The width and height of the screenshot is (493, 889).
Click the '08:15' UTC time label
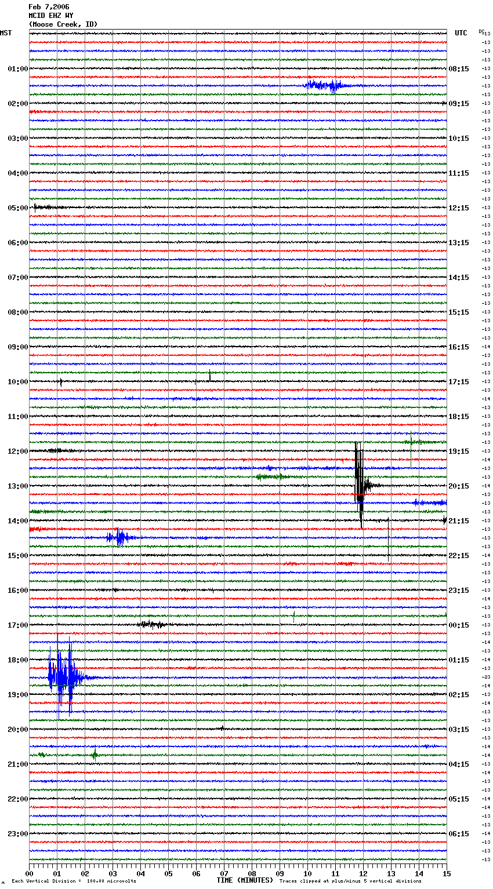click(x=459, y=69)
